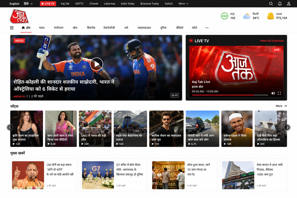This screenshot has width=297, height=198.
Task: Play the Rohit-Kohli featured video
Action: [96, 64]
